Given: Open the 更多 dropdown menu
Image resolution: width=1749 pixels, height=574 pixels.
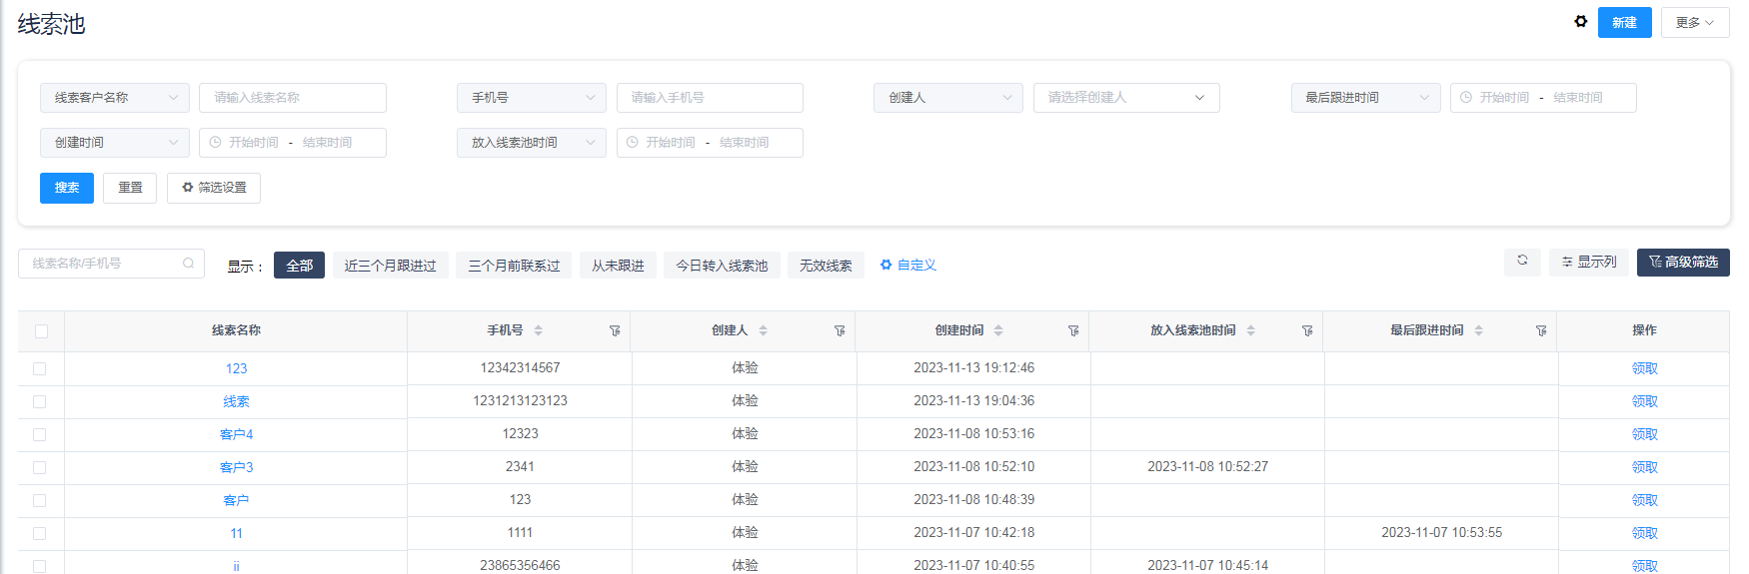Looking at the screenshot, I should tap(1694, 23).
